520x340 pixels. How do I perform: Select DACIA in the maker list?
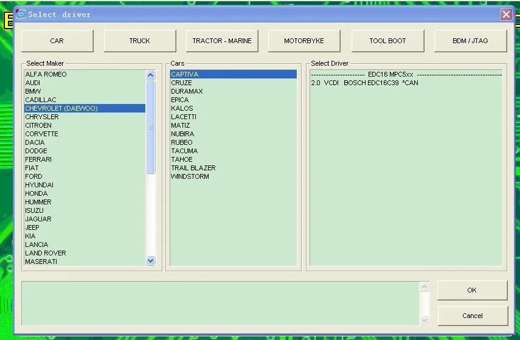coord(85,143)
